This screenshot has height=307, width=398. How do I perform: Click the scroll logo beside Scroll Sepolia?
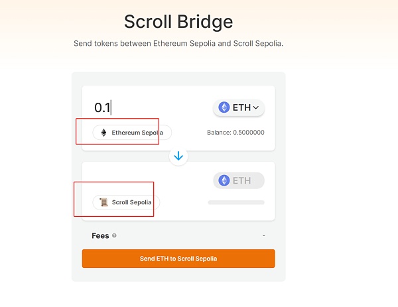[x=103, y=202]
